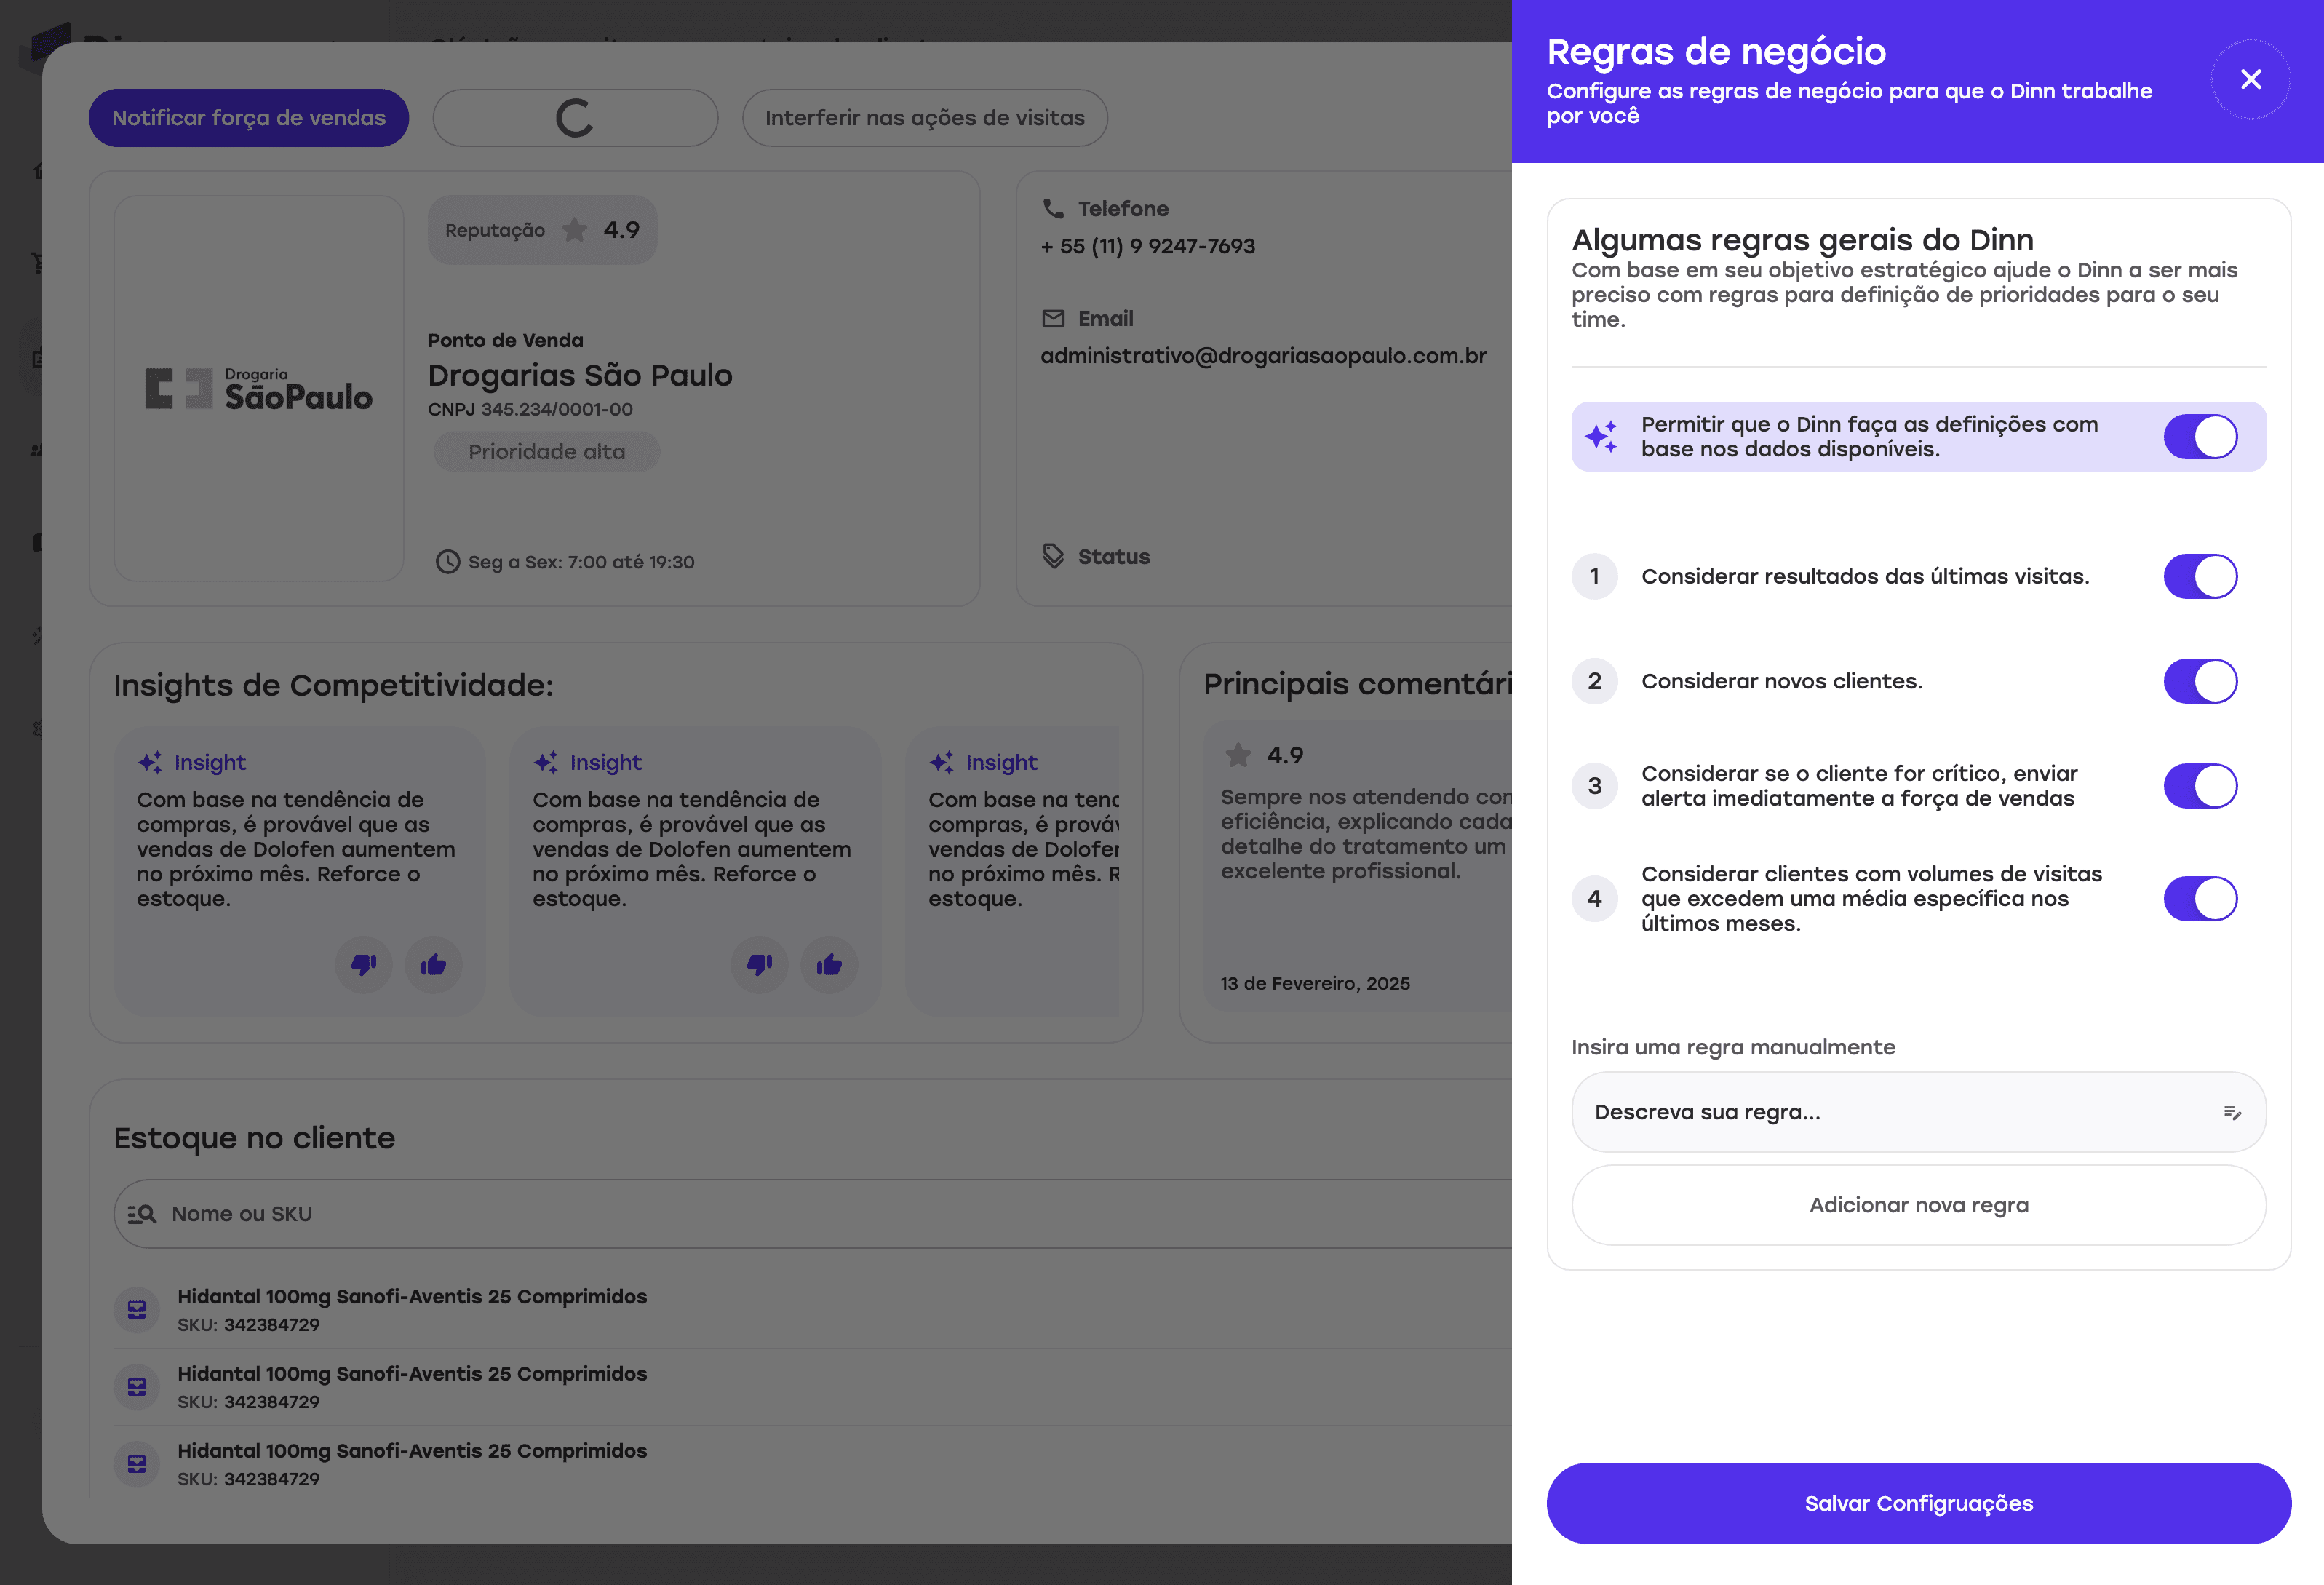Click the edit-note icon in rule field
The width and height of the screenshot is (2324, 1585).
click(2232, 1112)
